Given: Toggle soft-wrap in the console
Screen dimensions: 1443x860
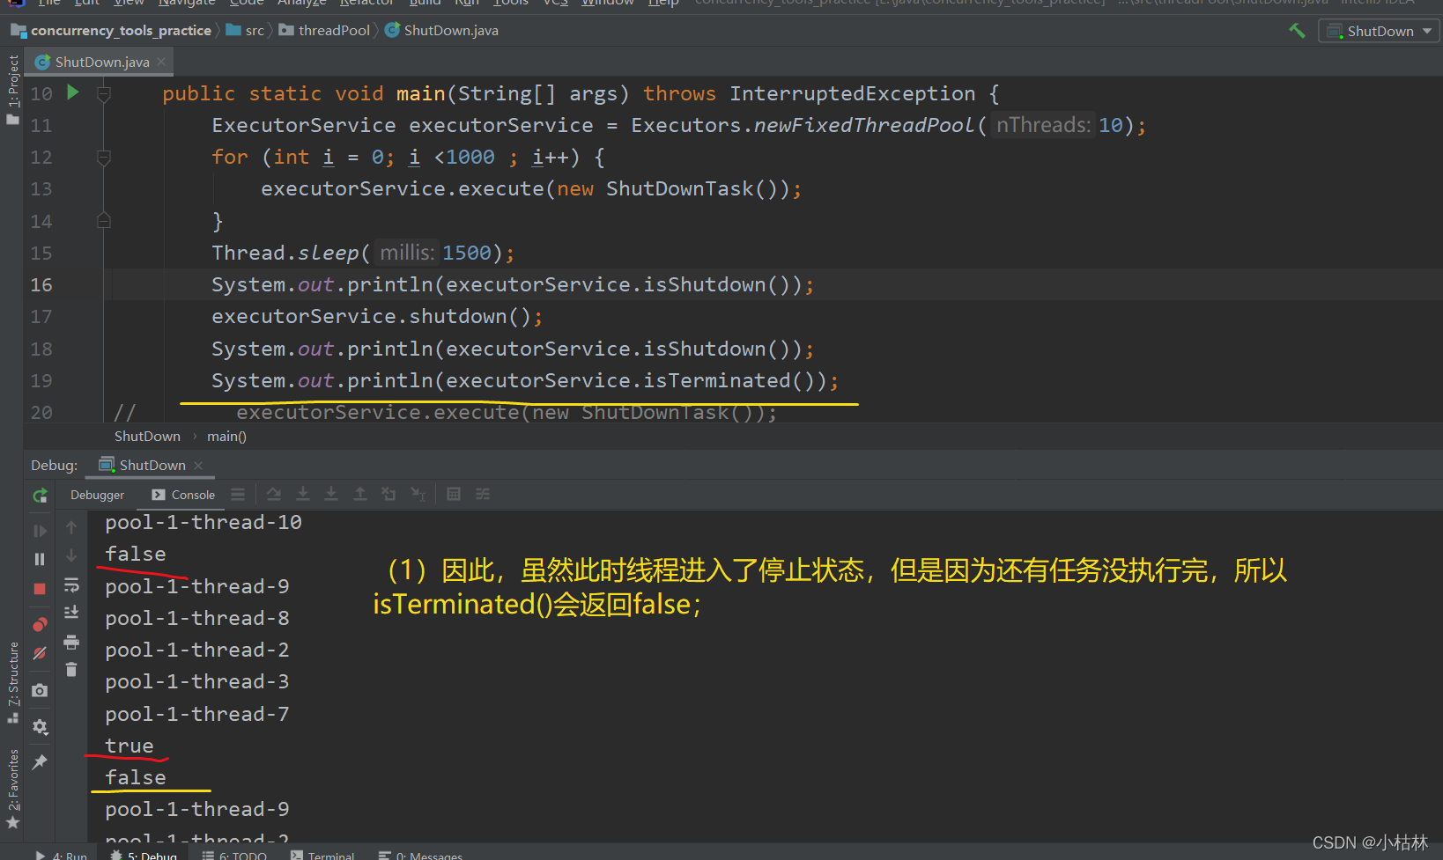Looking at the screenshot, I should tap(71, 584).
